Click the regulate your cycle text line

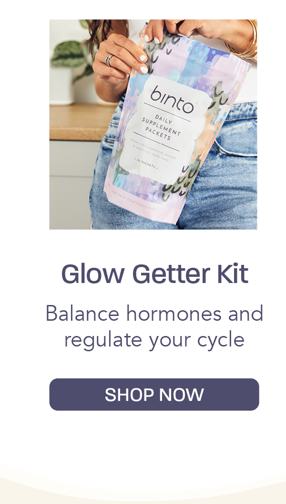click(x=154, y=340)
